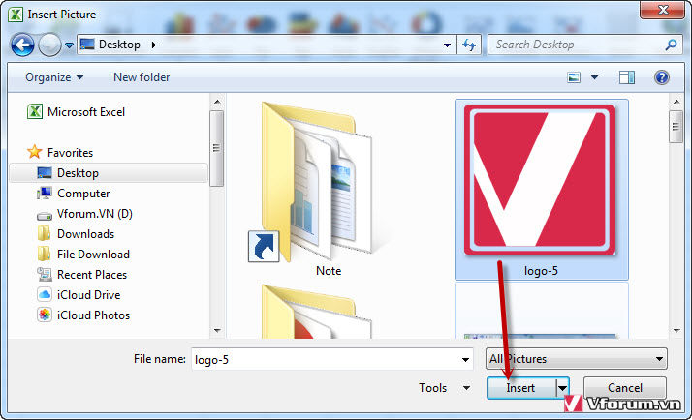The image size is (692, 420).
Task: Open the Tools menu
Action: (x=445, y=388)
